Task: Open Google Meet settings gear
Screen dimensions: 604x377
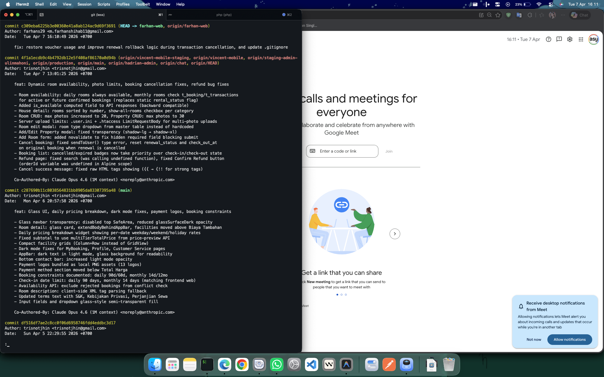Action: [570, 39]
